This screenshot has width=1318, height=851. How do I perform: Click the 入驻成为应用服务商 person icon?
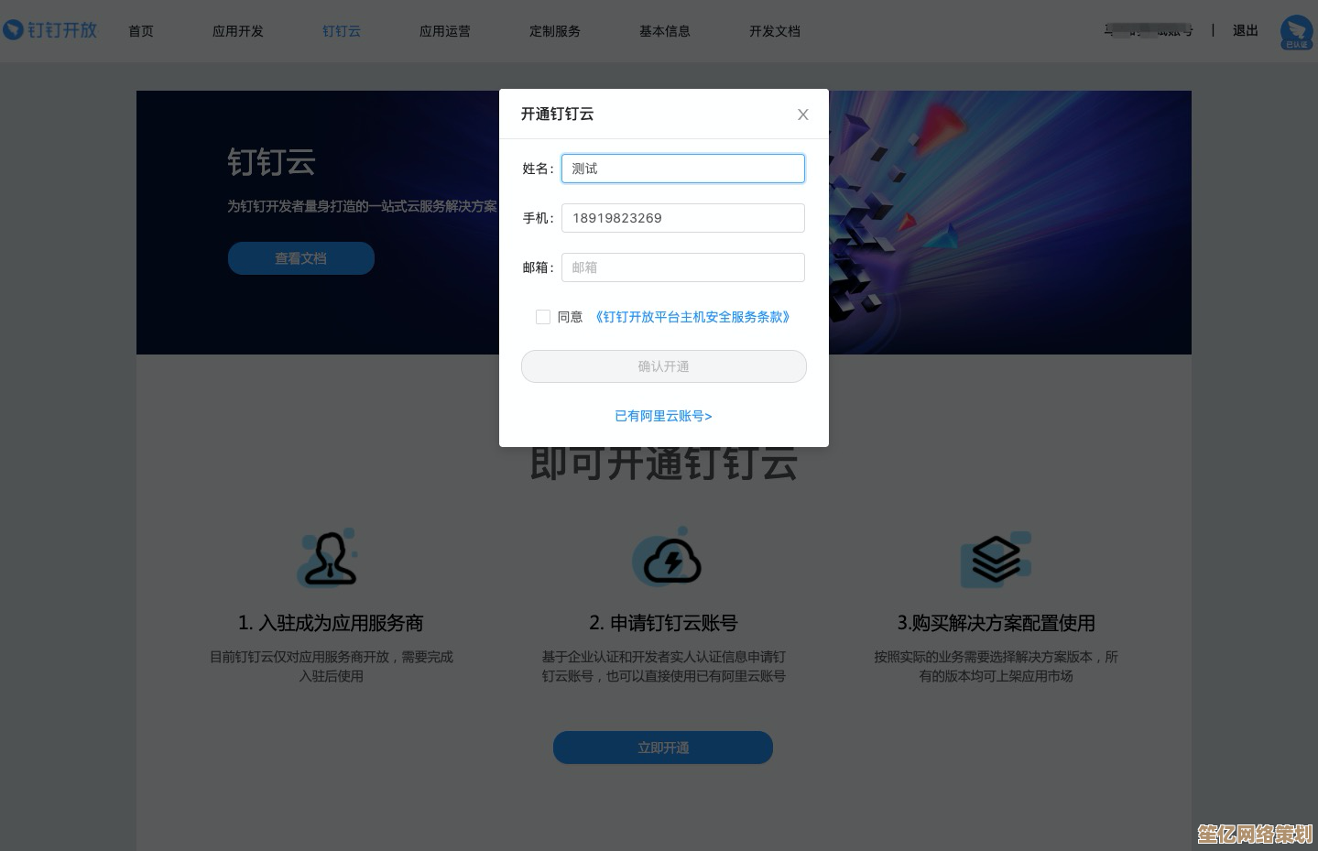point(328,557)
